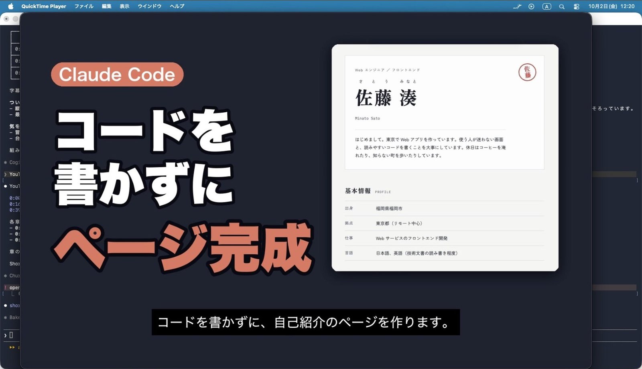The image size is (642, 369).
Task: Click the 福岡県福岡市 profile row
Action: (x=444, y=209)
